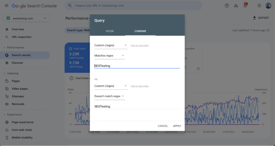Click the help icon in the position card

click(198, 69)
